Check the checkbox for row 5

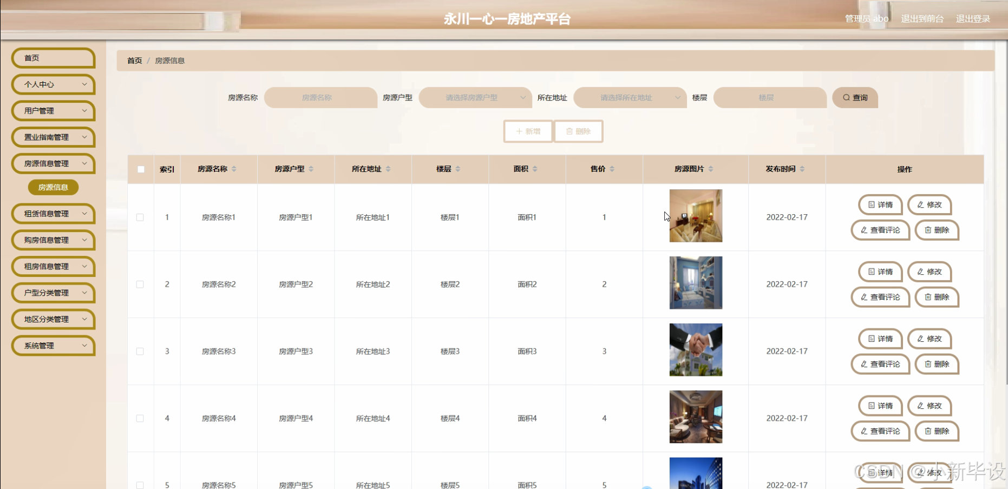[x=140, y=485]
